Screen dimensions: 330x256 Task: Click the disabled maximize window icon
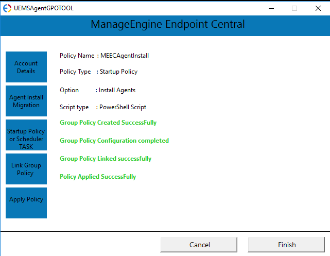click(x=294, y=8)
